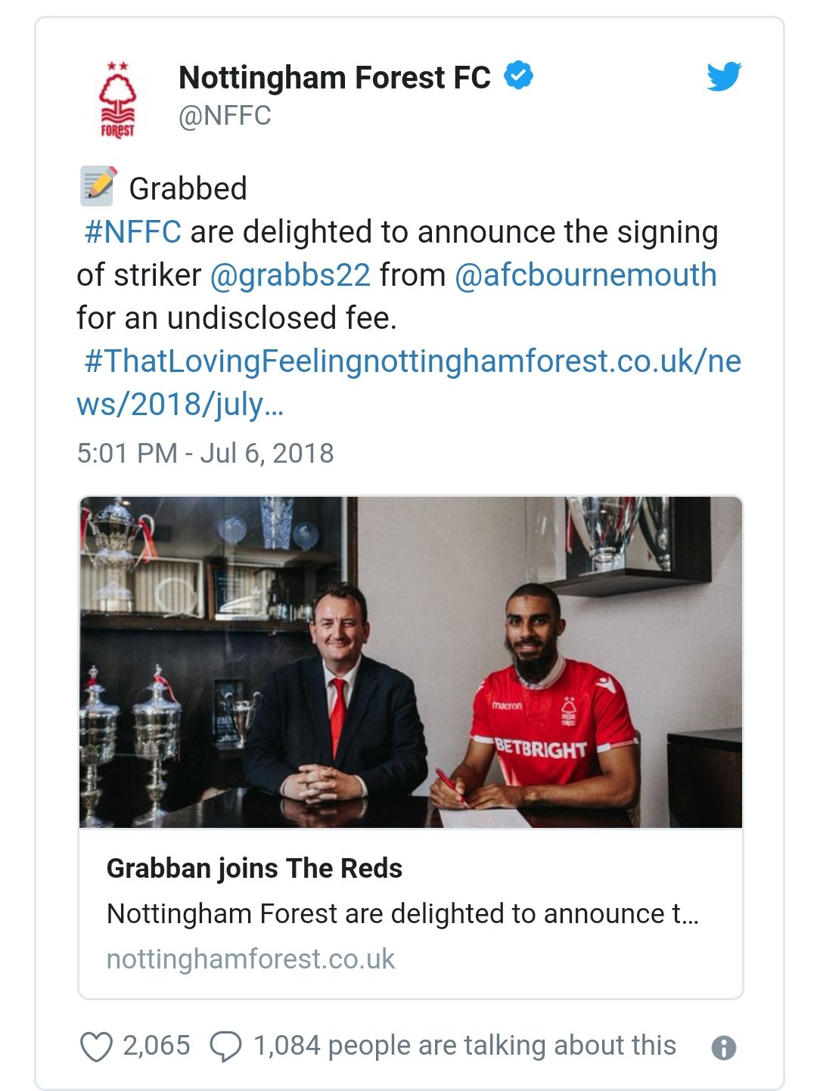Click the 2,065 likes count
The height and width of the screenshot is (1091, 817).
pyautogui.click(x=157, y=1046)
